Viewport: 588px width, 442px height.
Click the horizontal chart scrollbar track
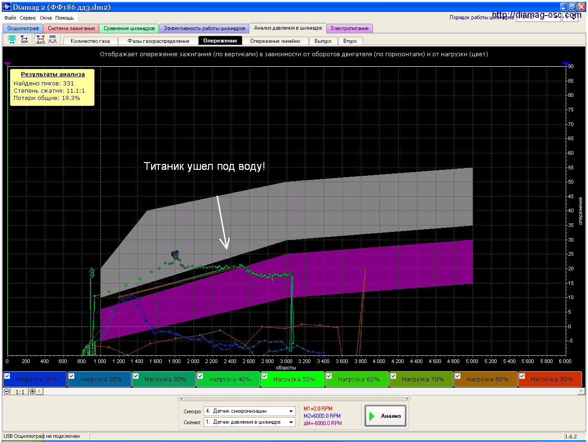pos(310,391)
